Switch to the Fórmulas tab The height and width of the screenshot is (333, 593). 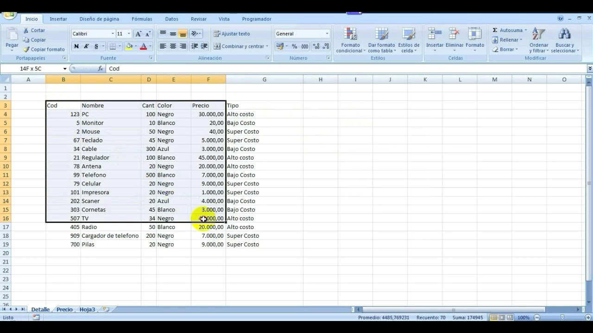(x=142, y=19)
